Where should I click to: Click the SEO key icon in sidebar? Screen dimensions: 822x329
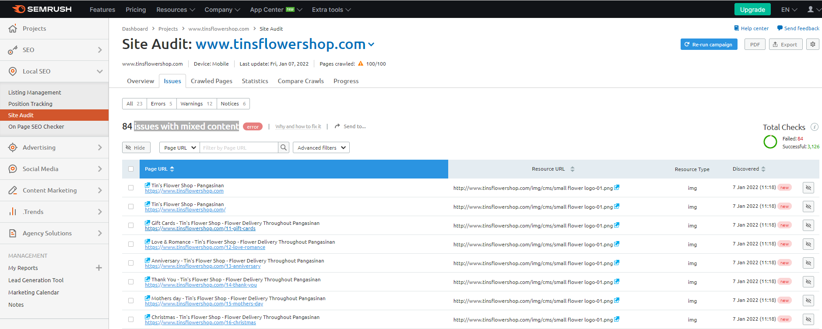click(x=13, y=50)
